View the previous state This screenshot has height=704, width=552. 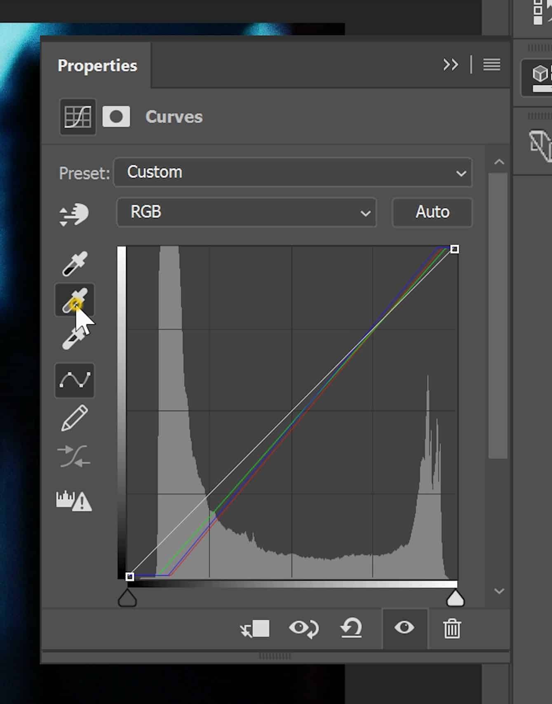[304, 629]
